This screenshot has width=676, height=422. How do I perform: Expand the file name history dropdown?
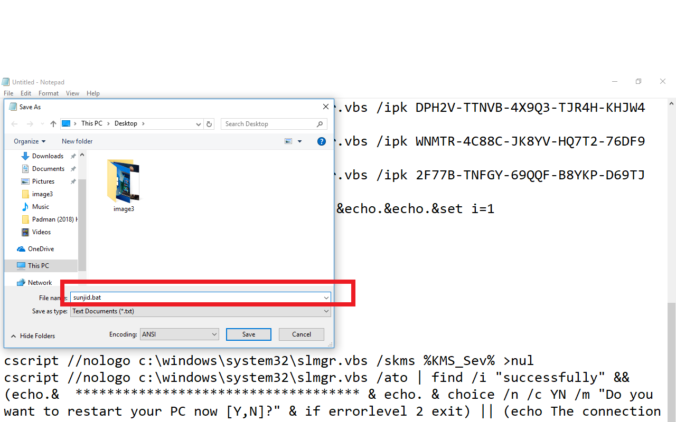click(326, 297)
